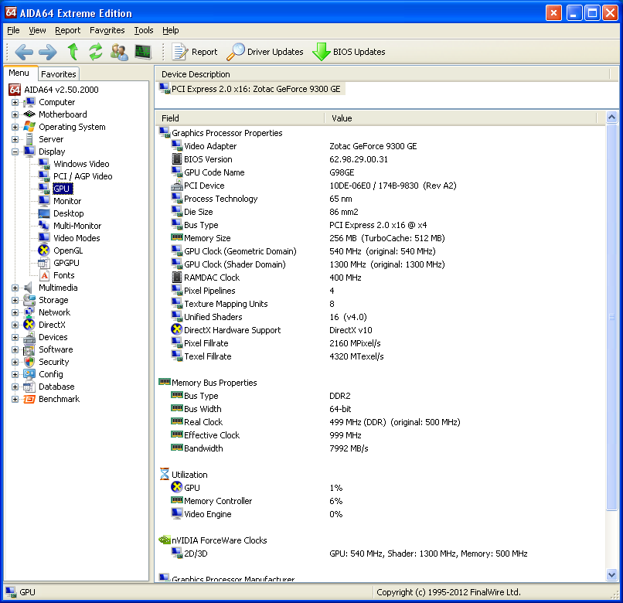
Task: Click the Config tree icon
Action: [29, 374]
